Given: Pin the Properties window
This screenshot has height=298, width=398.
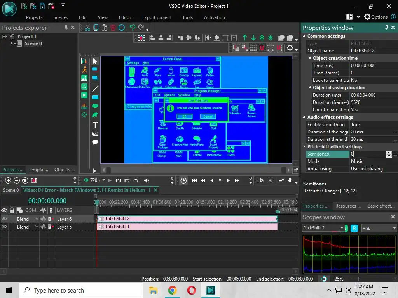Looking at the screenshot, I should tap(386, 28).
